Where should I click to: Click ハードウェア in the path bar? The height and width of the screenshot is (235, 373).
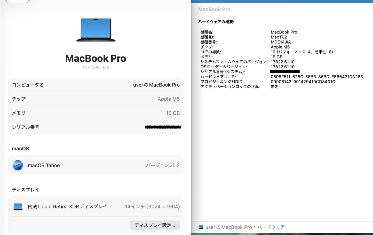coord(271,227)
